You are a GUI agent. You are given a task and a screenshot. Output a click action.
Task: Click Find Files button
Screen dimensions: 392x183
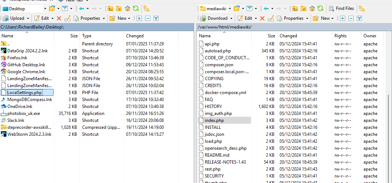tap(341, 8)
